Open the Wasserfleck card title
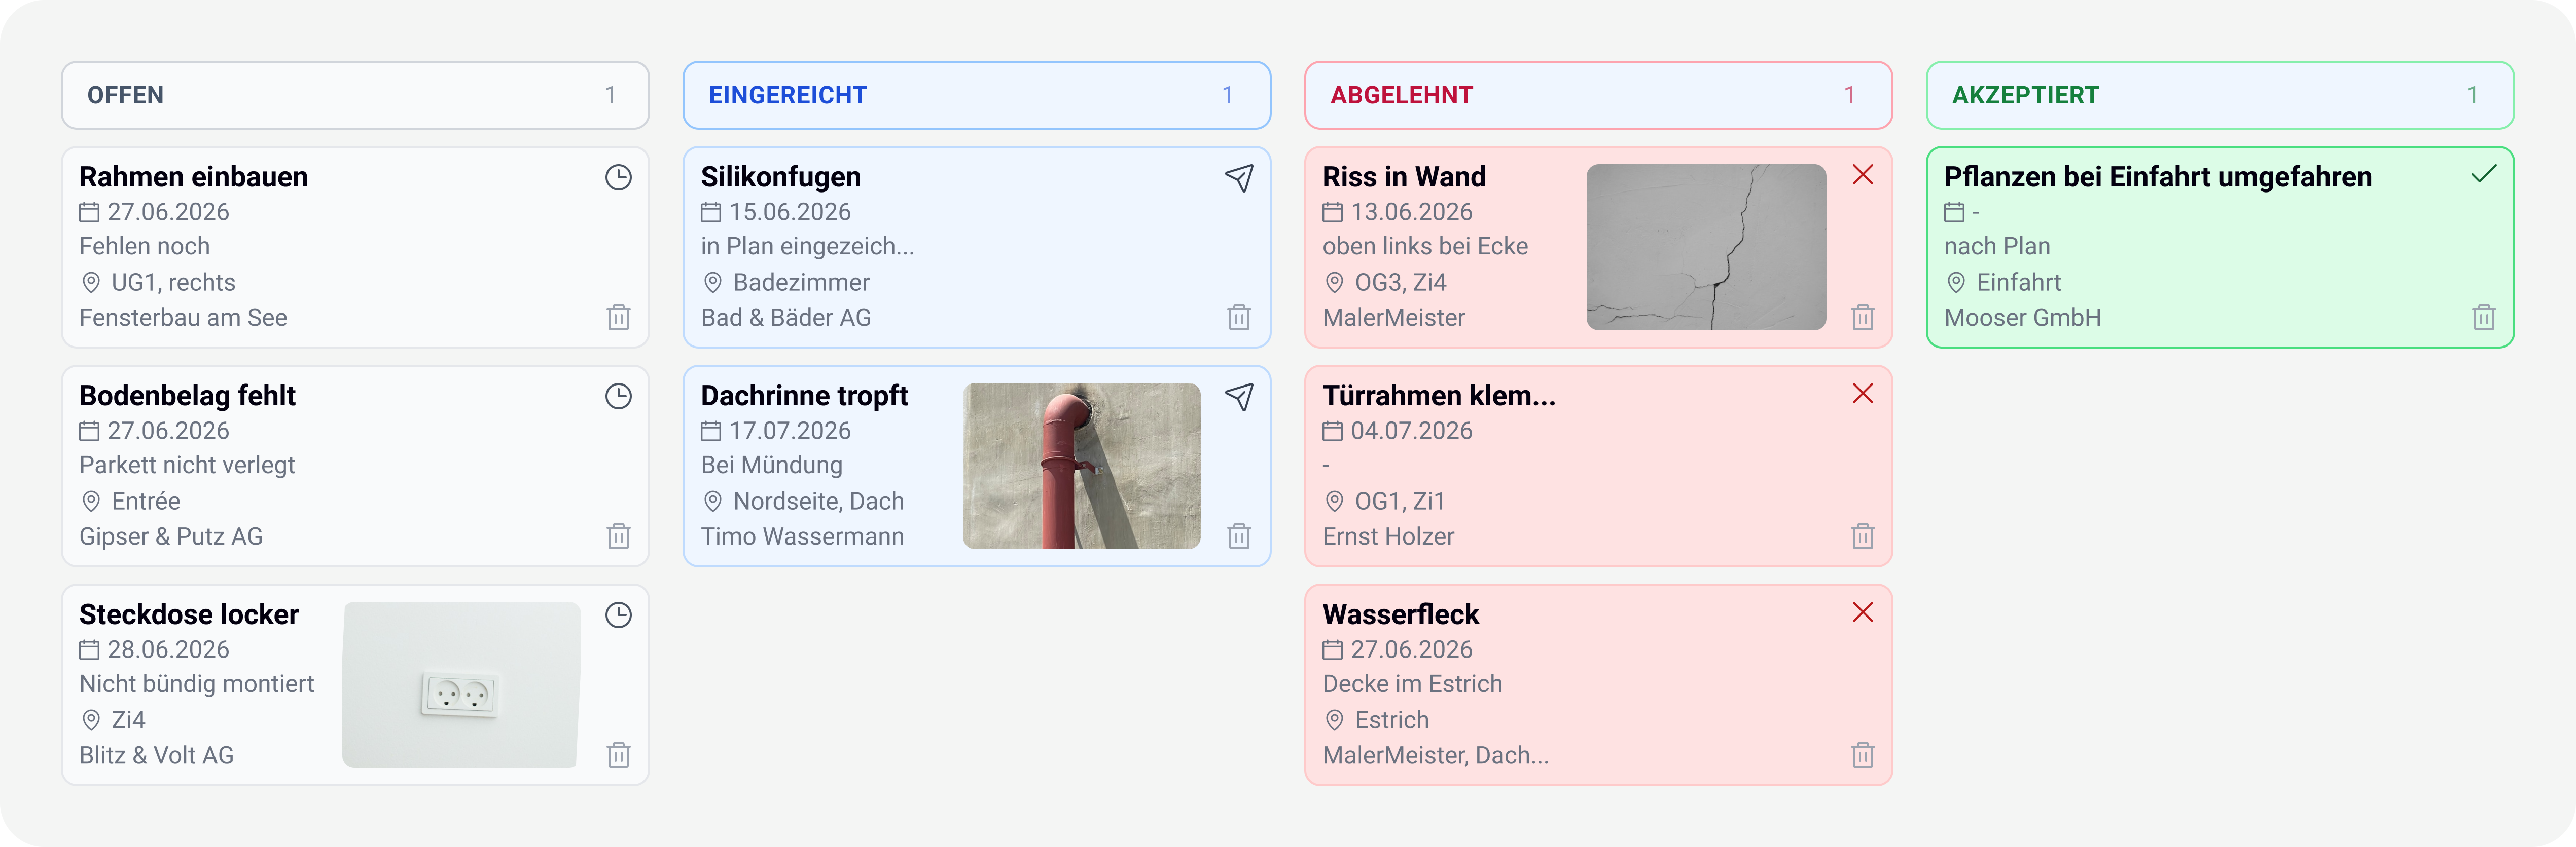The width and height of the screenshot is (2576, 847). (x=1400, y=614)
